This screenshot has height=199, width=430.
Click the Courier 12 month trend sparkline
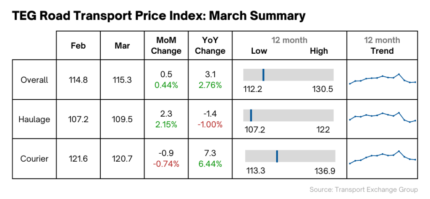(383, 157)
